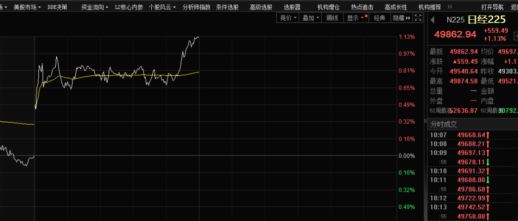This screenshot has height=221, width=518.
Task: Click the fullscreen expand icon above chart
Action: (x=418, y=18)
